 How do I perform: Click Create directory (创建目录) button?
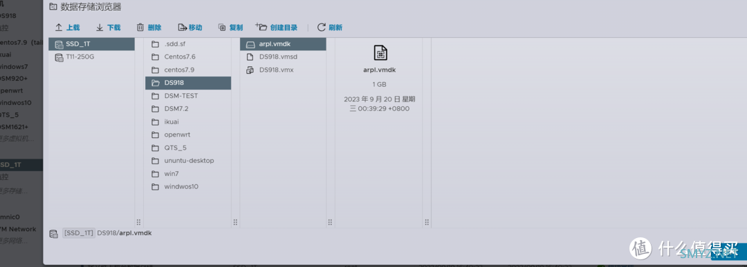click(276, 28)
